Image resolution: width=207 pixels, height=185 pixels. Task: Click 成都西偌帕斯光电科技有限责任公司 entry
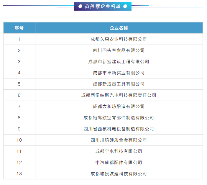[x=119, y=95]
